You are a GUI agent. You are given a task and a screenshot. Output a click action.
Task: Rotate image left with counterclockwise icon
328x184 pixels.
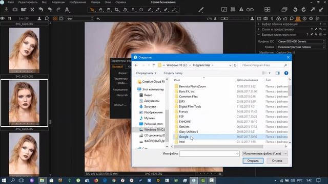(295, 9)
